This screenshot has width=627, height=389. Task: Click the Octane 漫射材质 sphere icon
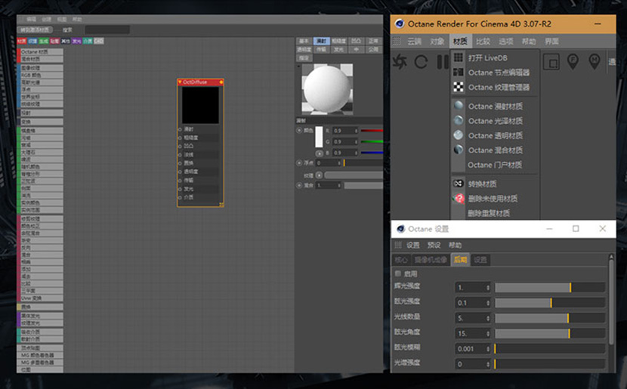pyautogui.click(x=459, y=106)
